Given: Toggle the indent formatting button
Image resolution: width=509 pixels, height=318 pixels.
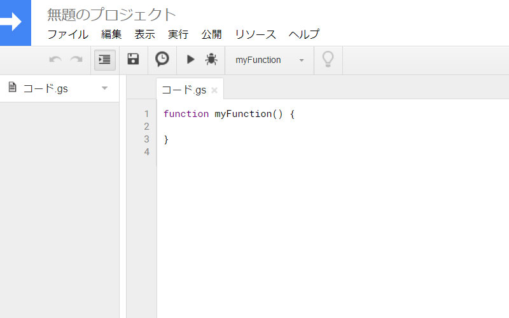Looking at the screenshot, I should click(105, 60).
